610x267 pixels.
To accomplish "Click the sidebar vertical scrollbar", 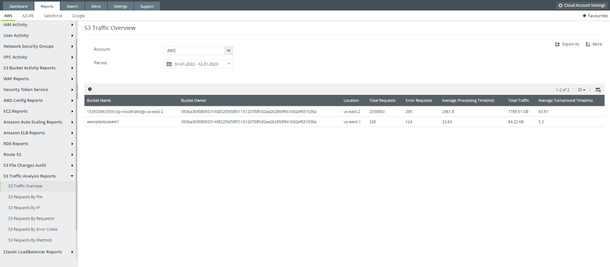I will click(76, 134).
